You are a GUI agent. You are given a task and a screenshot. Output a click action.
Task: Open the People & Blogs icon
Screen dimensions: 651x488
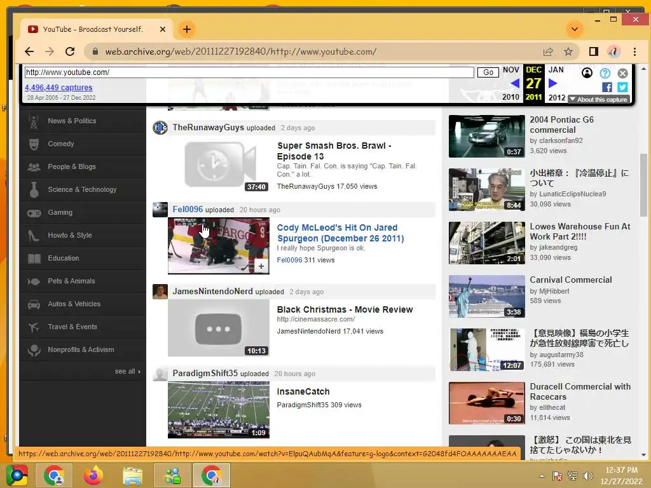tap(34, 167)
